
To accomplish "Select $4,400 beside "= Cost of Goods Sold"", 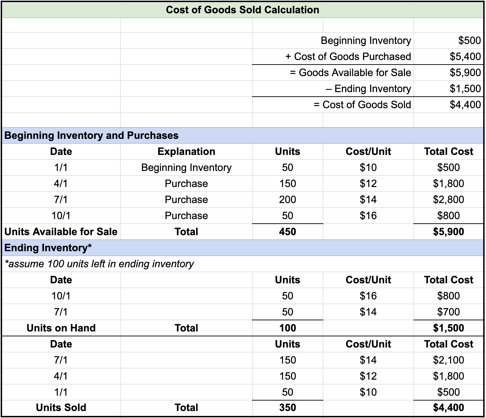I will coord(465,105).
